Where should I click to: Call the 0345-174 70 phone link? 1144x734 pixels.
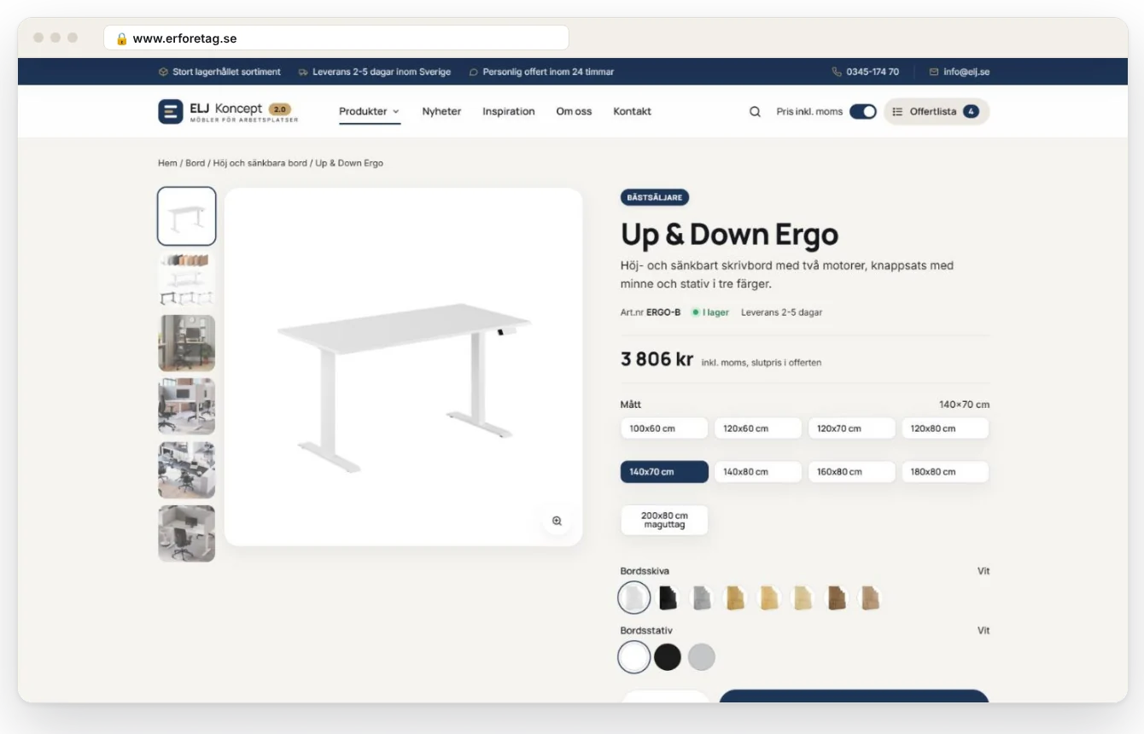(873, 72)
